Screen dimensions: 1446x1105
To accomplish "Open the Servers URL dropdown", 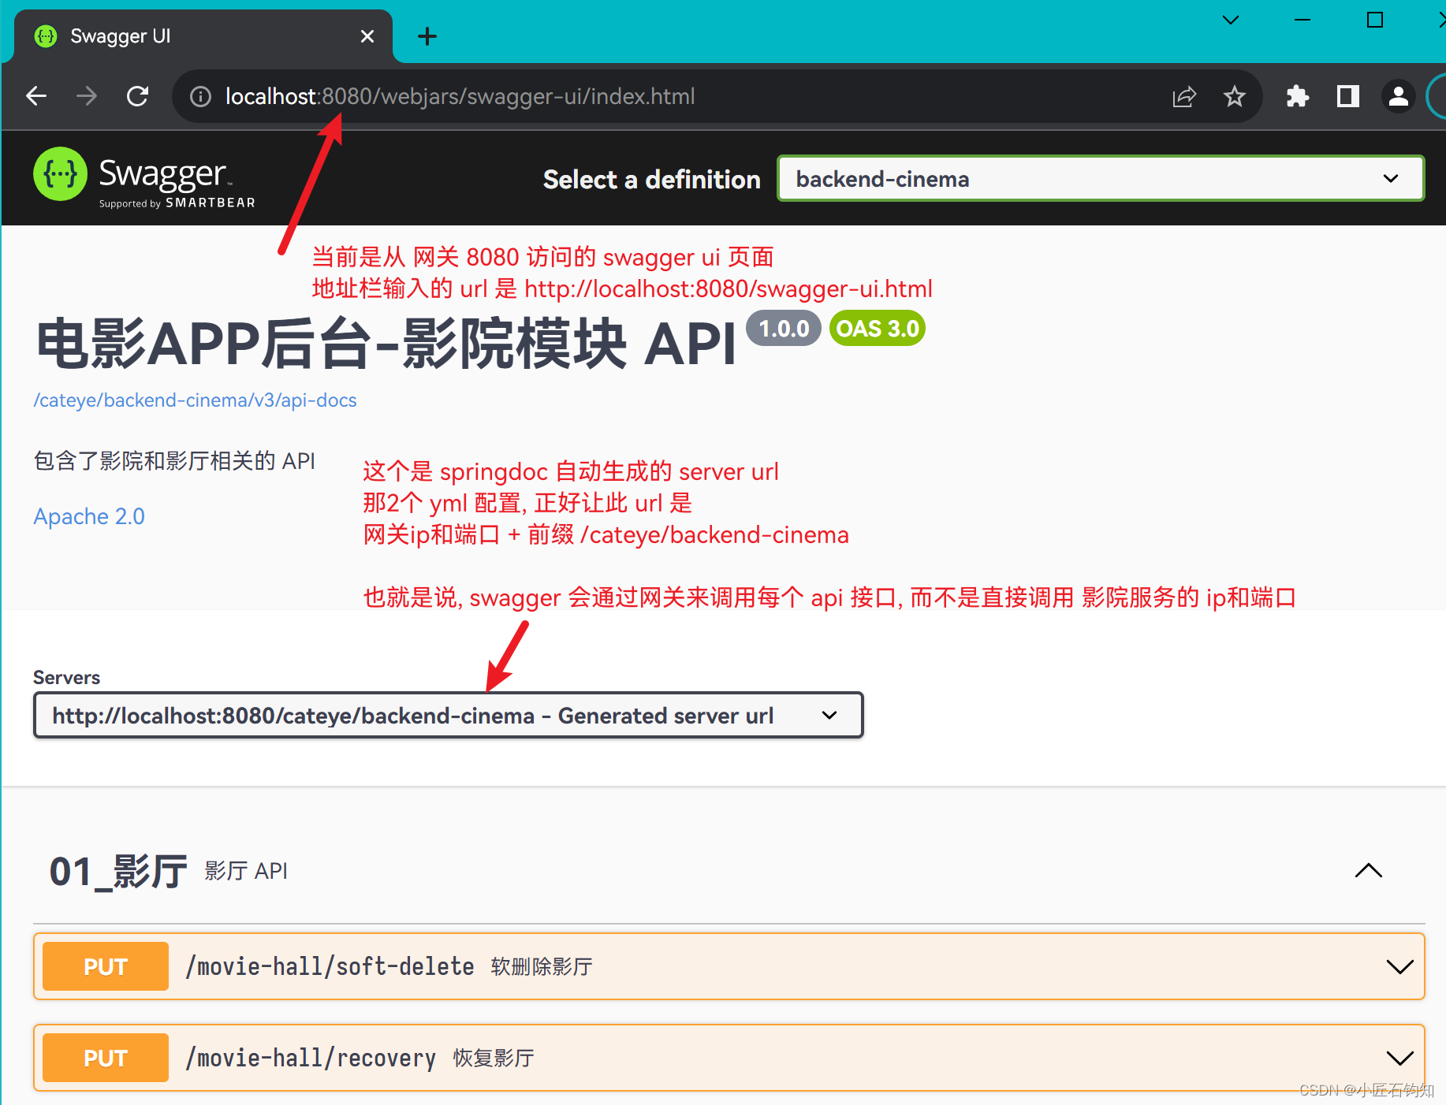I will (x=449, y=716).
